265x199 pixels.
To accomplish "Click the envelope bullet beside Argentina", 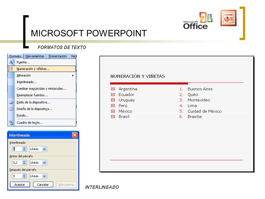I will [113, 89].
